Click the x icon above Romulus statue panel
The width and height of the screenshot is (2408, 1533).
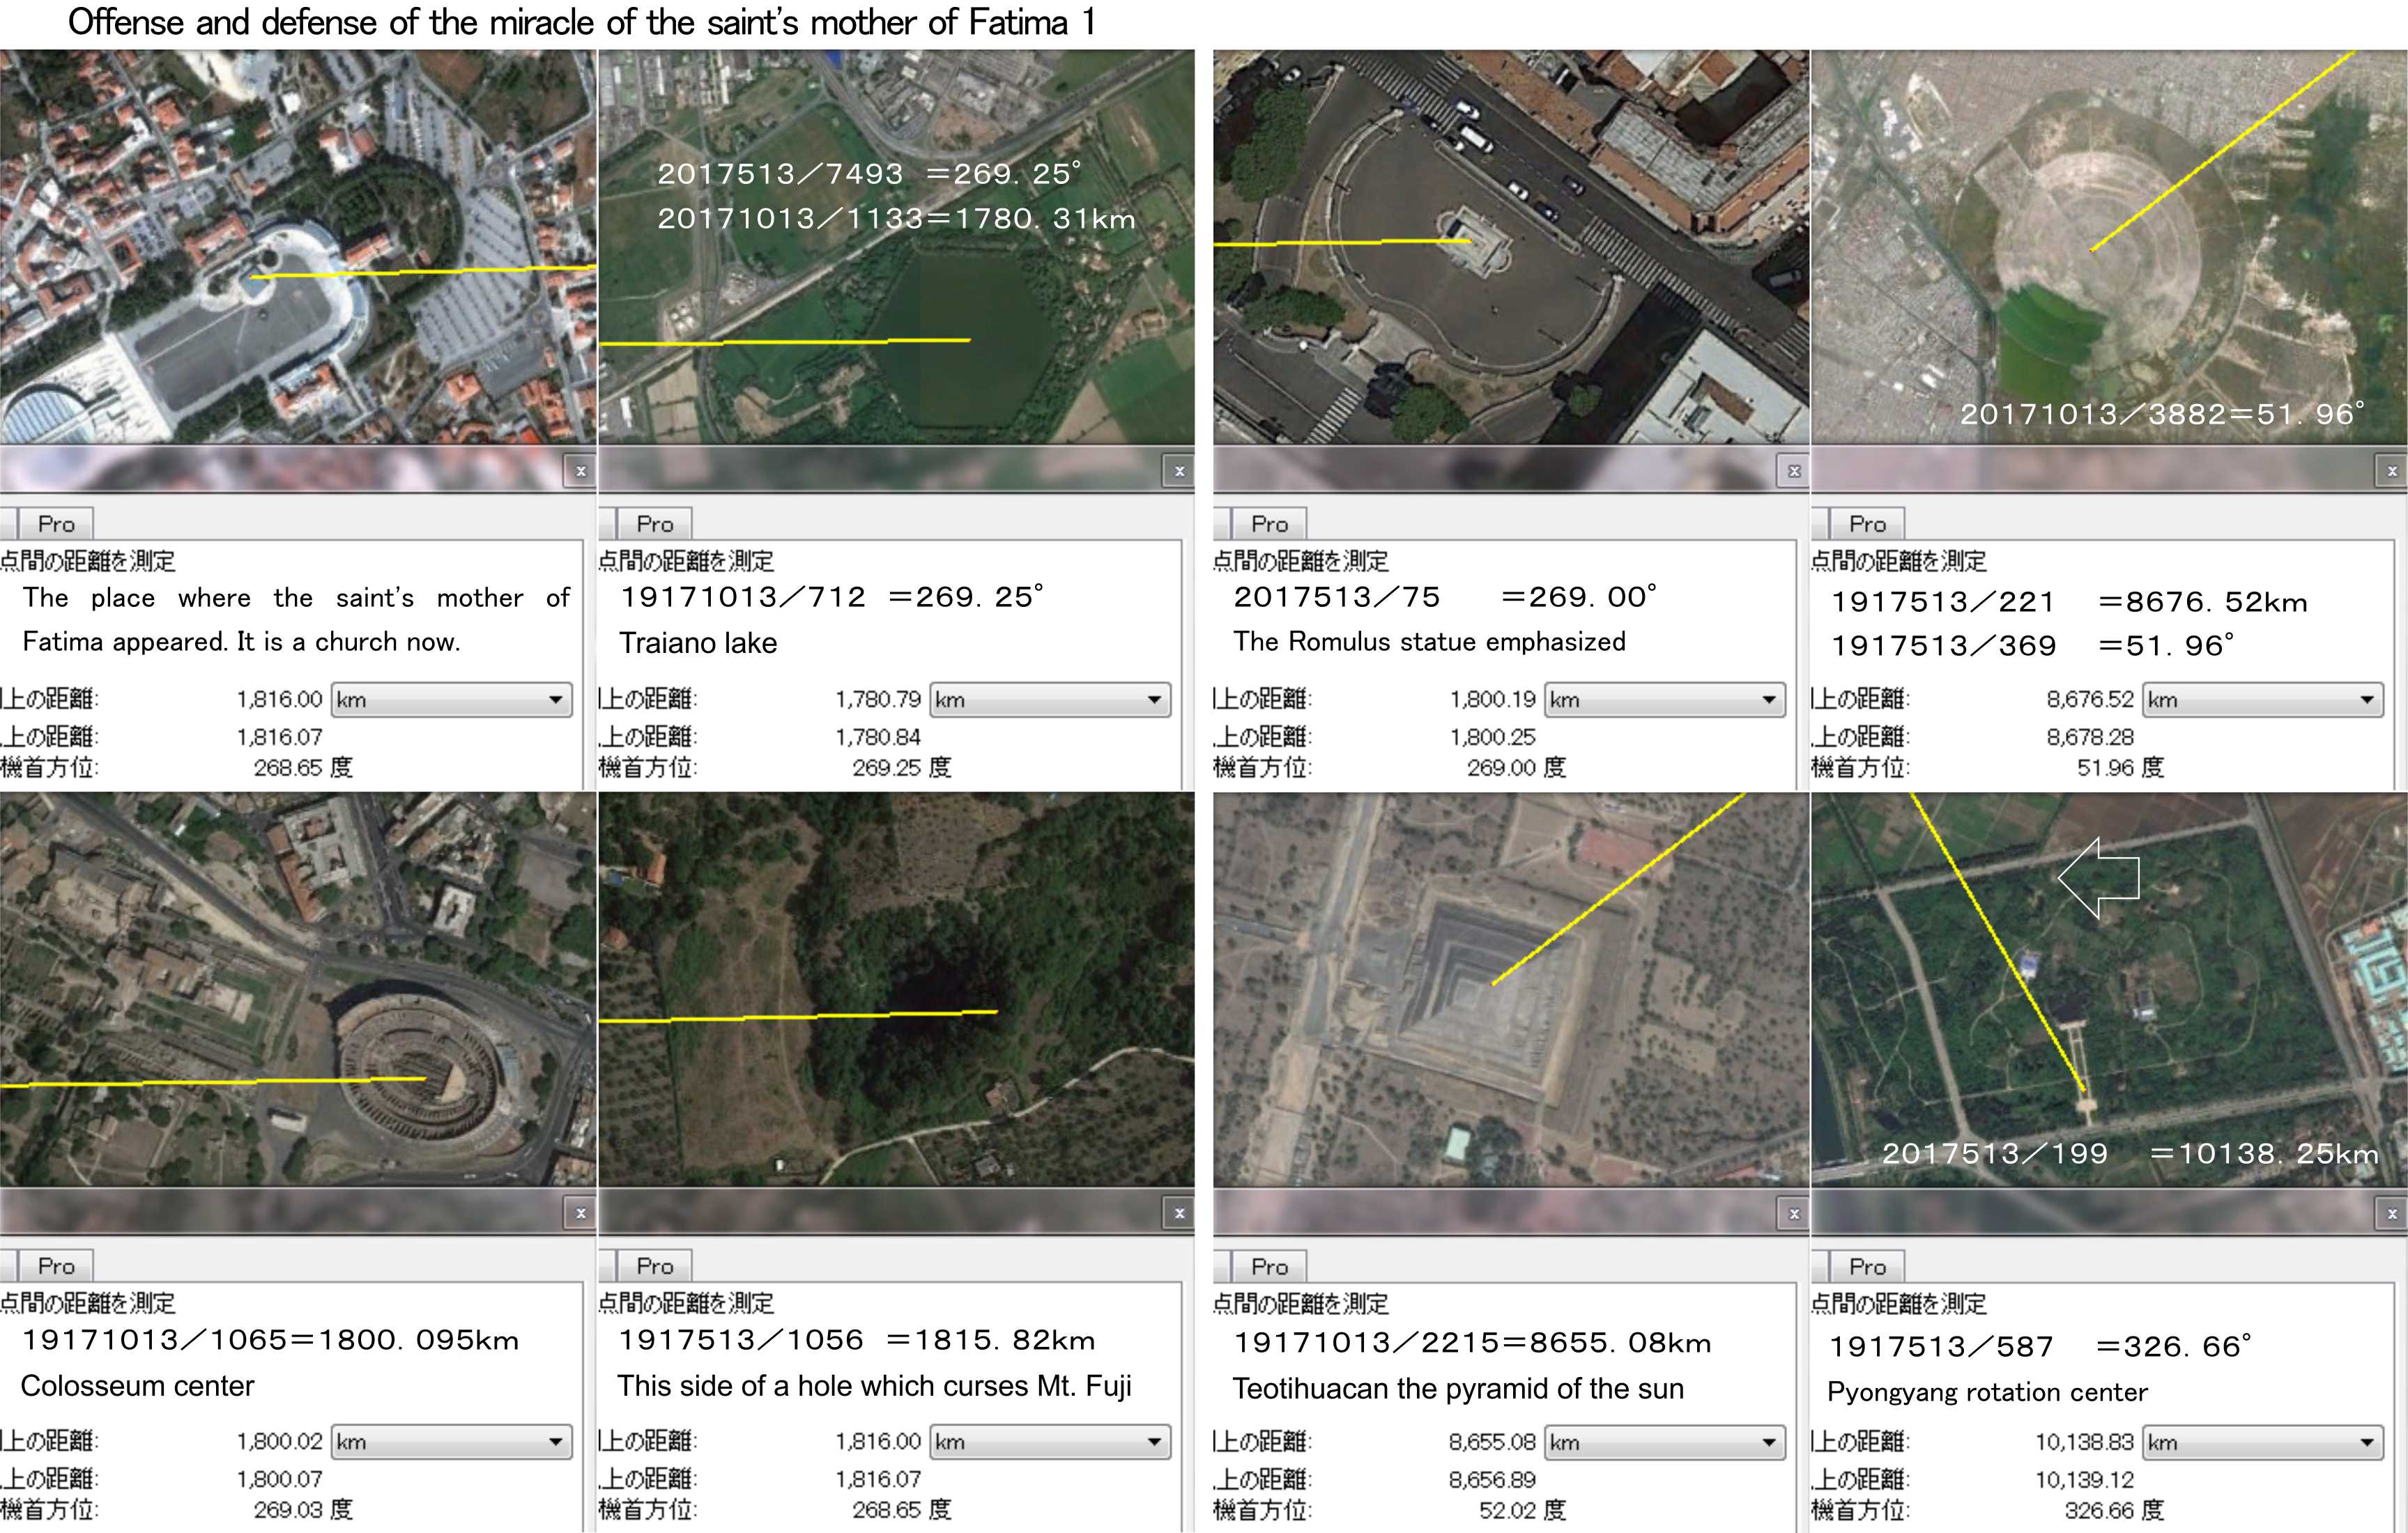(1794, 471)
